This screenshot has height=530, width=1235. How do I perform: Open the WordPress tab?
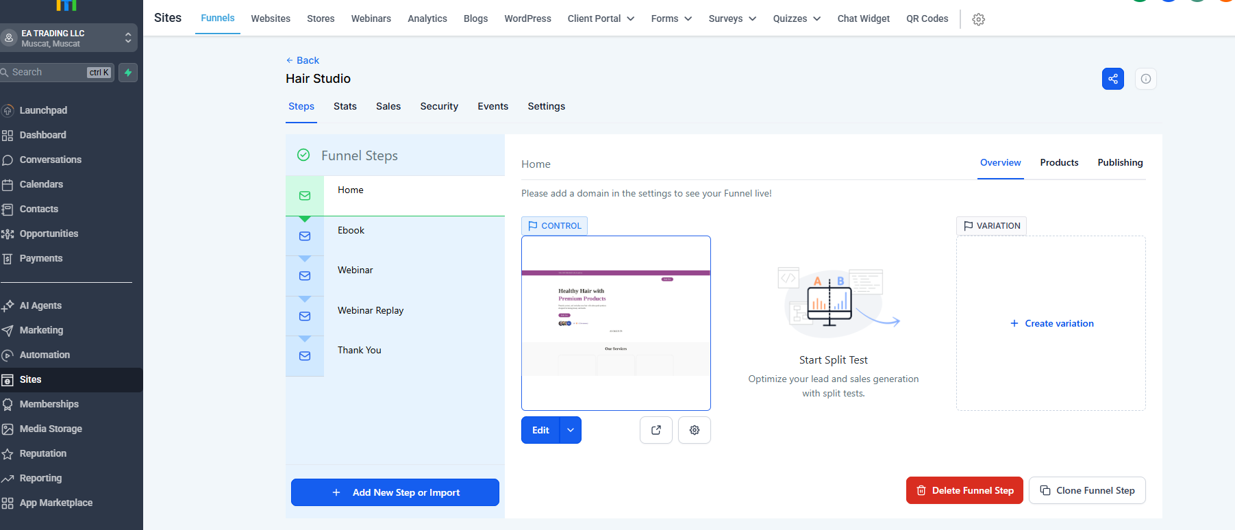[527, 18]
